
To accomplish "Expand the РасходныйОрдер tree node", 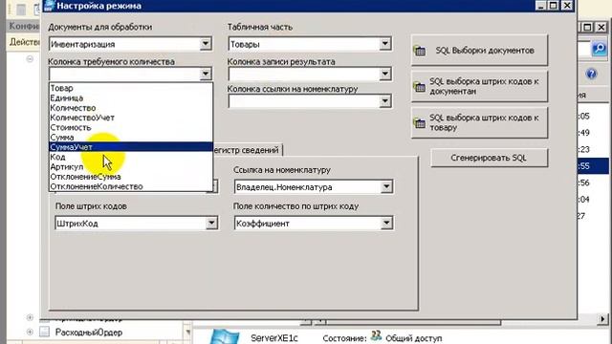I will (30, 333).
